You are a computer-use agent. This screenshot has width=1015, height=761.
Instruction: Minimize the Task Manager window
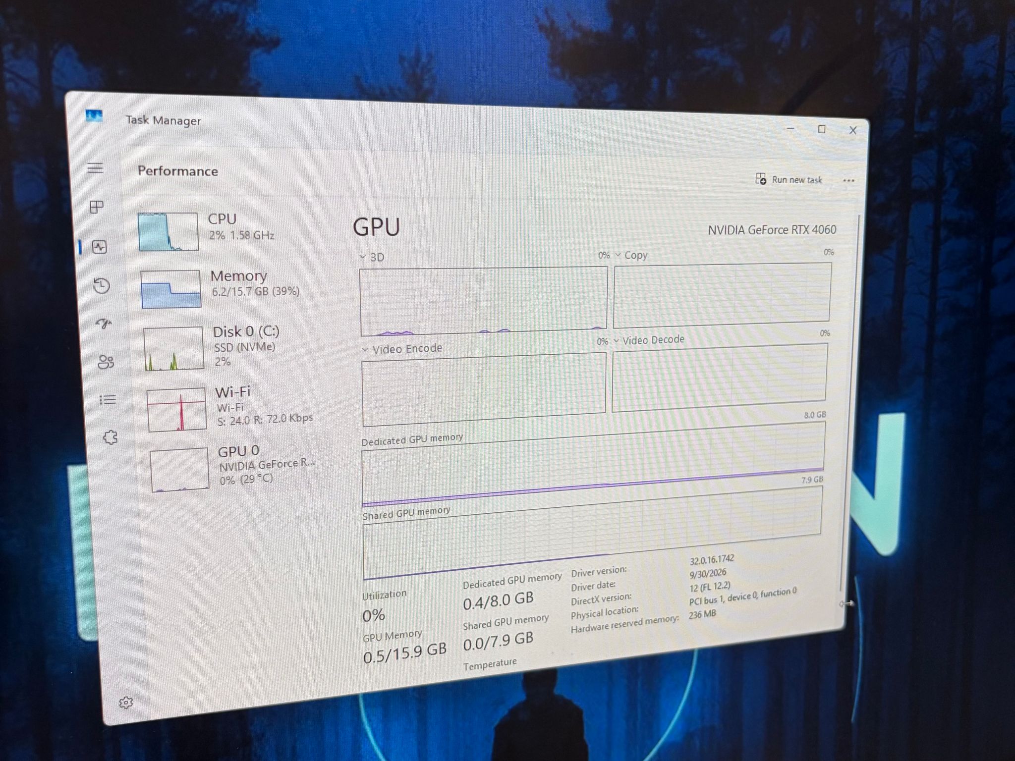click(x=790, y=128)
